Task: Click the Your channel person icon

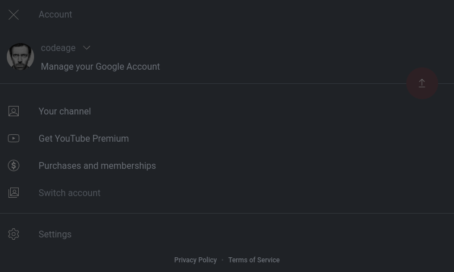Action: click(x=14, y=112)
